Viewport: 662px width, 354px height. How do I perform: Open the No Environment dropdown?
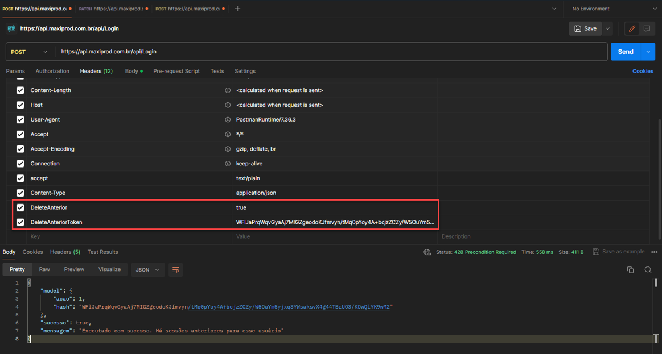pos(614,9)
